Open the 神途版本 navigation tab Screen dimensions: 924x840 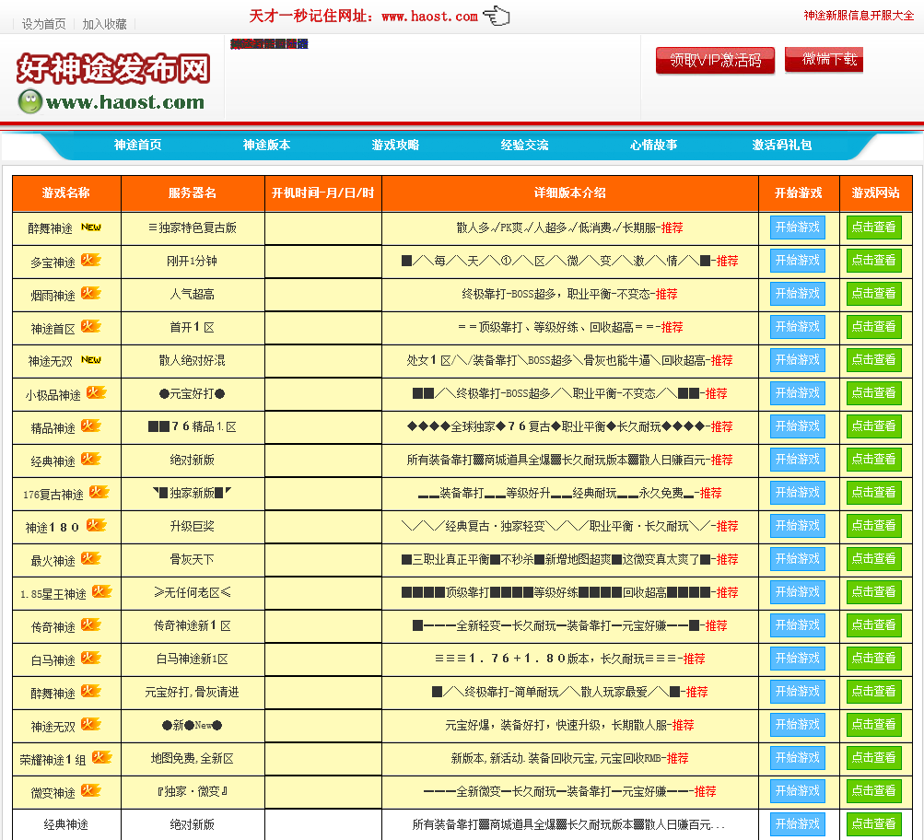[x=266, y=145]
